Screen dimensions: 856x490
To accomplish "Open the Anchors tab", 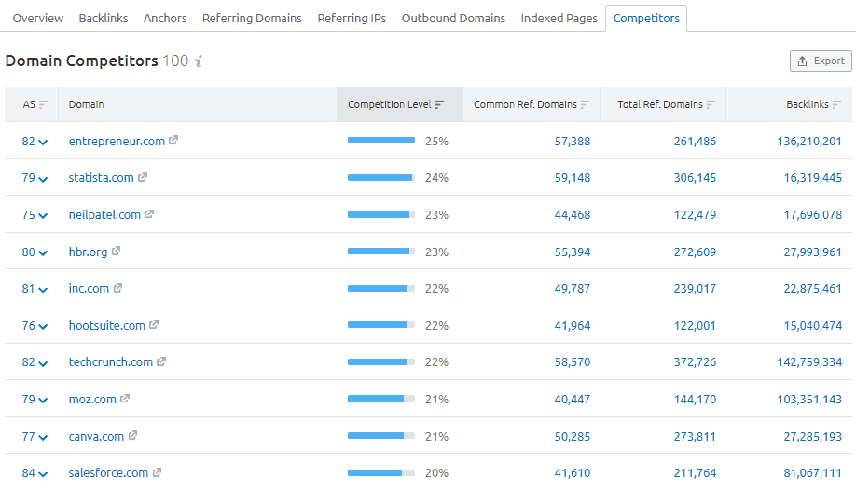I will coord(165,18).
